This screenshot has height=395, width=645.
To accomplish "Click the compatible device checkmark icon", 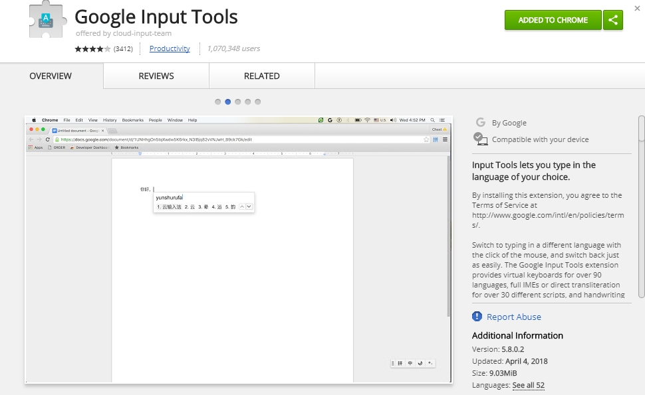I will [x=480, y=139].
